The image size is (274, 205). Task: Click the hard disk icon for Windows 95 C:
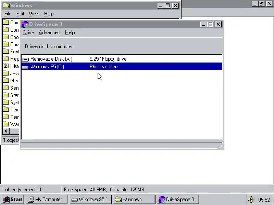point(25,67)
